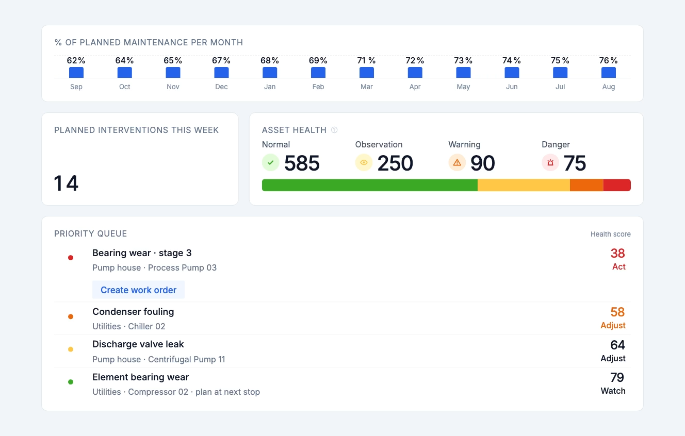Click health score 58 value
Viewport: 685px width, 436px height.
617,312
